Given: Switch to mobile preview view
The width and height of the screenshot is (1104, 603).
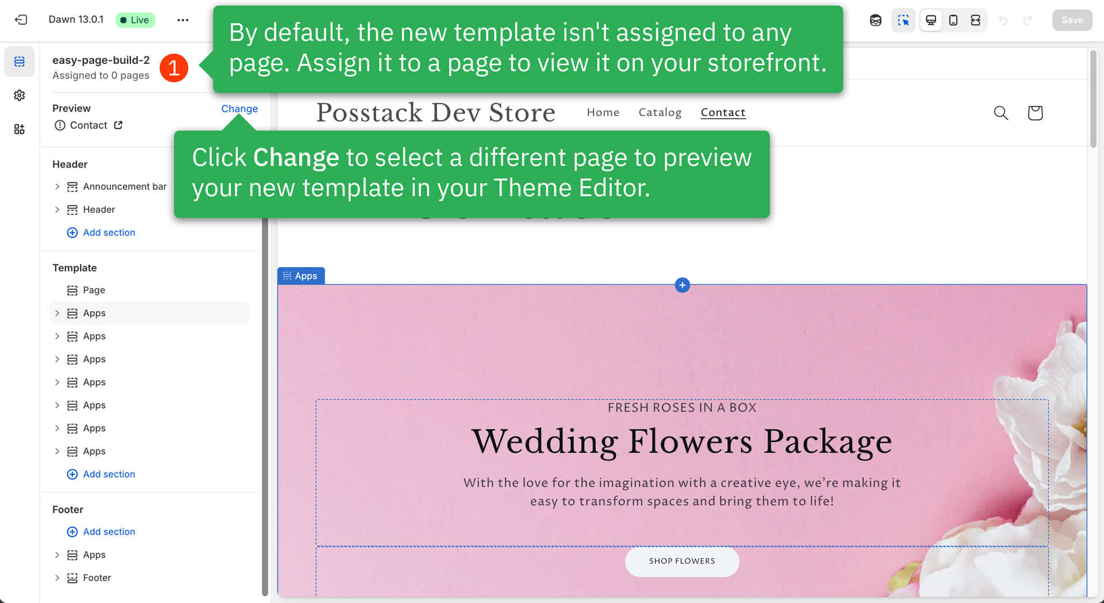Looking at the screenshot, I should [953, 20].
